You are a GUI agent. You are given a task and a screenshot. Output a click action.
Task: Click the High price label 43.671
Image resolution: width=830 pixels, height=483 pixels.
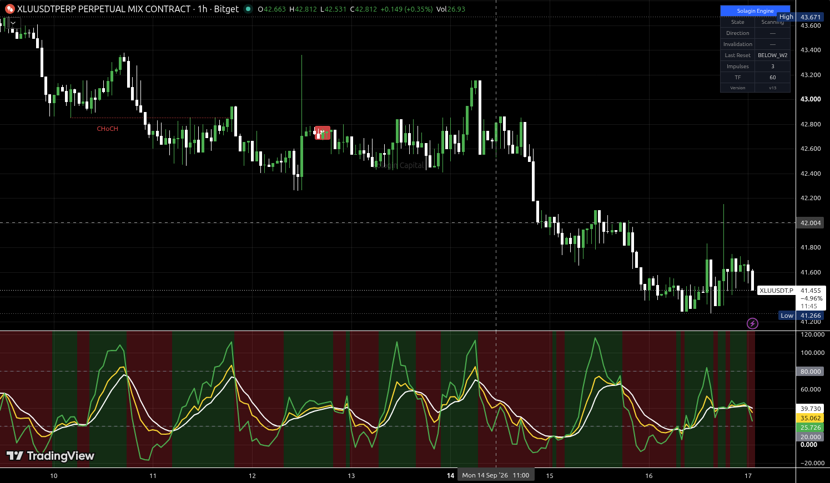(811, 17)
